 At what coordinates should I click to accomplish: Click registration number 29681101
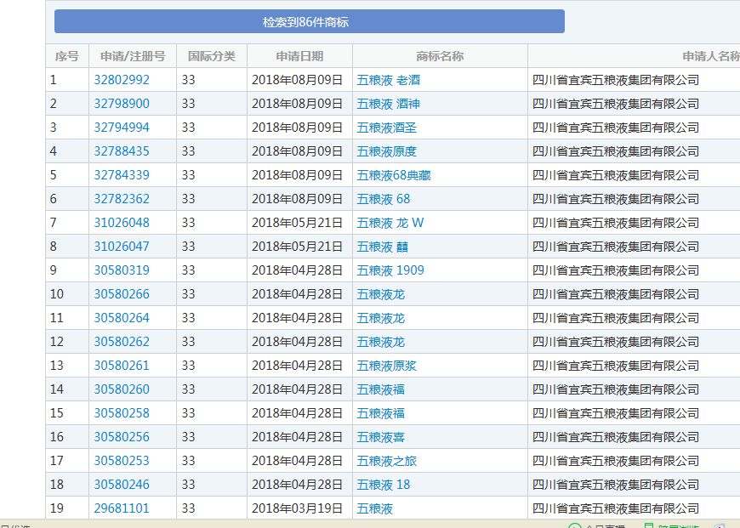point(122,508)
